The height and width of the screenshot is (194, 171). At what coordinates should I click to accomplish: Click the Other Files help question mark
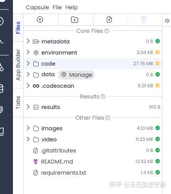point(108,118)
